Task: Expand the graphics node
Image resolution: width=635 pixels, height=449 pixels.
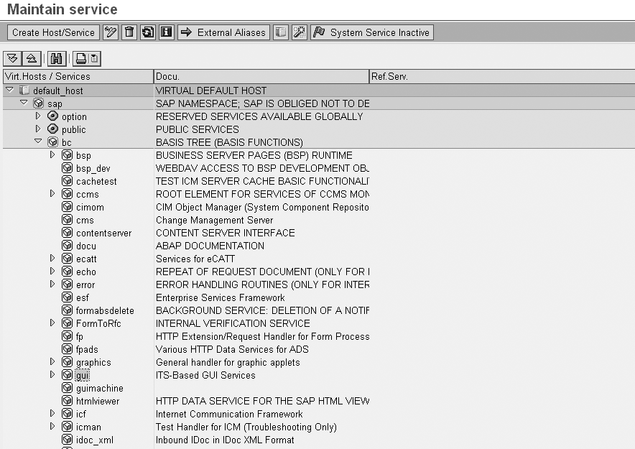Action: pyautogui.click(x=52, y=362)
